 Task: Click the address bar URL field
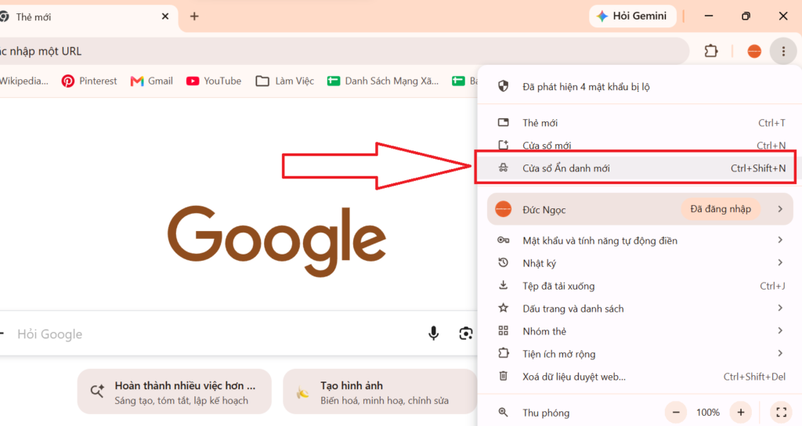pyautogui.click(x=343, y=51)
